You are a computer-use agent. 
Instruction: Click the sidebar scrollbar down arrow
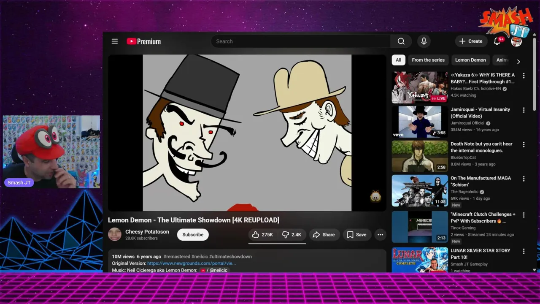coord(535,270)
